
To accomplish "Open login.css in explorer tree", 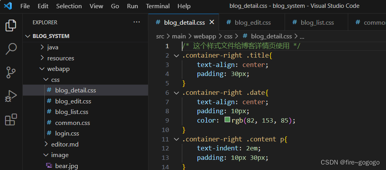I will click(67, 134).
